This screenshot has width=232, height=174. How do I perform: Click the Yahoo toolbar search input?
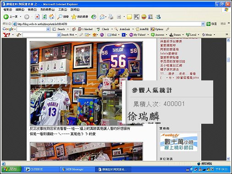coord(40,35)
